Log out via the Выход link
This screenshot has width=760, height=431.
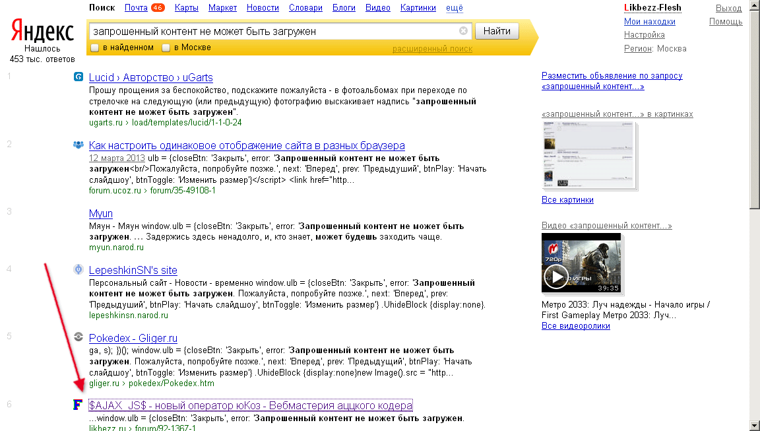click(x=728, y=8)
